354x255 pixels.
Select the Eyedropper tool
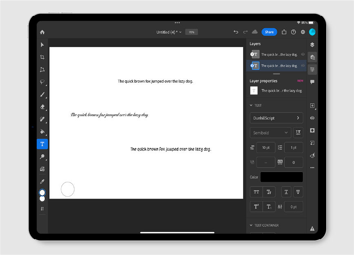[x=42, y=181]
